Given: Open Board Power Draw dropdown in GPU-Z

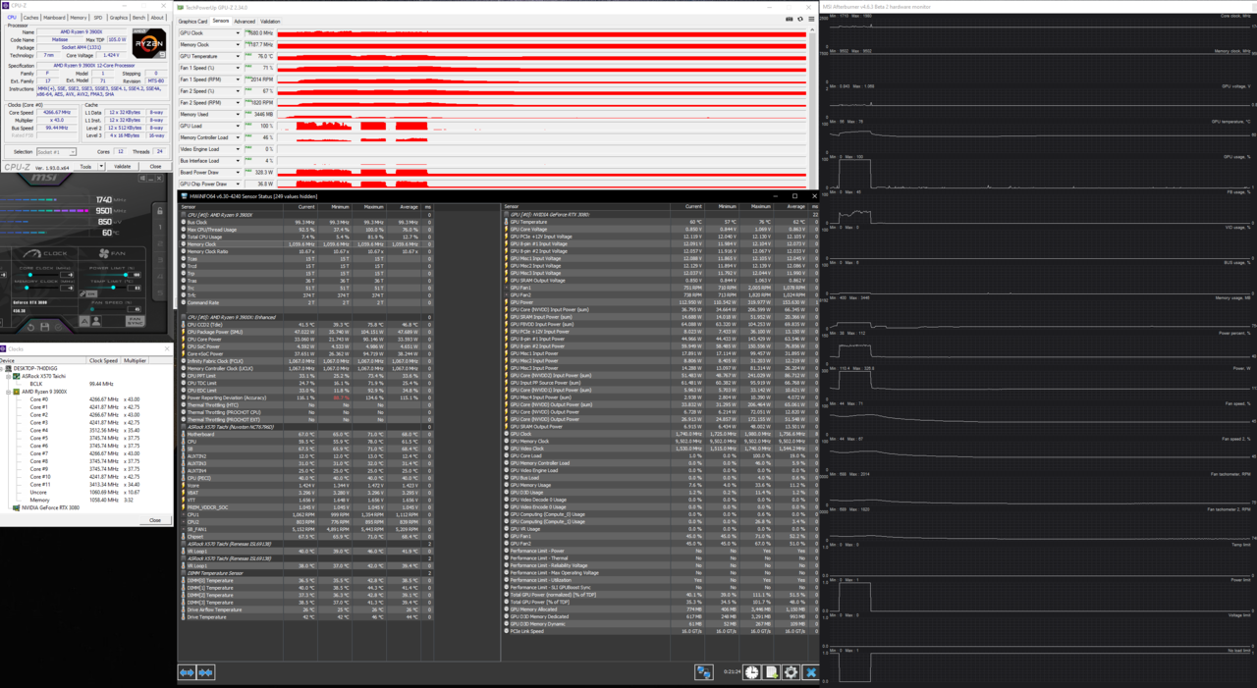Looking at the screenshot, I should pyautogui.click(x=238, y=172).
